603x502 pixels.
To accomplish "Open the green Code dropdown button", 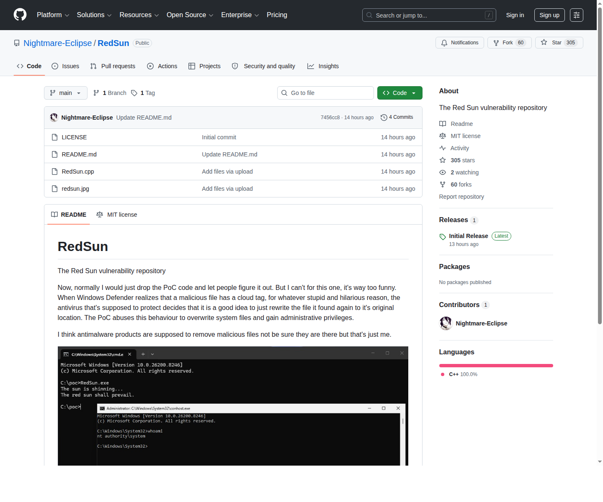I will [400, 93].
